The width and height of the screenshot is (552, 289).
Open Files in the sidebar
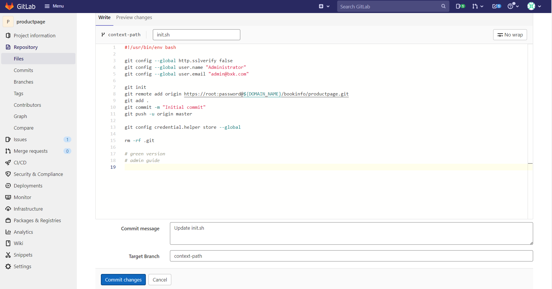click(x=38, y=59)
